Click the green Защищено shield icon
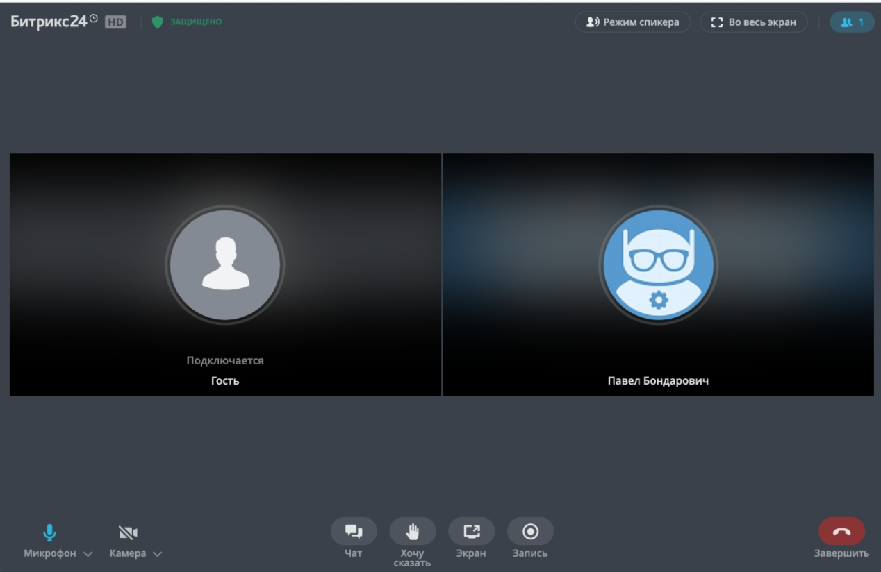881x572 pixels. pos(157,22)
